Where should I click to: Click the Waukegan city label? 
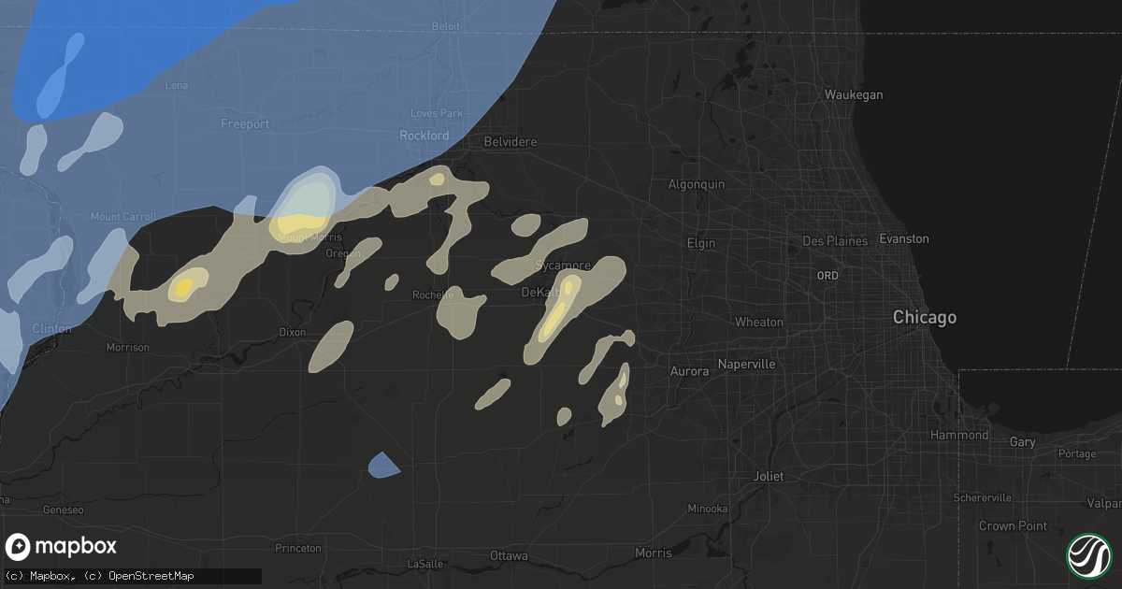tap(853, 94)
